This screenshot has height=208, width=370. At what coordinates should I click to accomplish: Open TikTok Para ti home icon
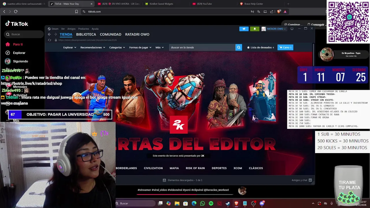coord(8,44)
